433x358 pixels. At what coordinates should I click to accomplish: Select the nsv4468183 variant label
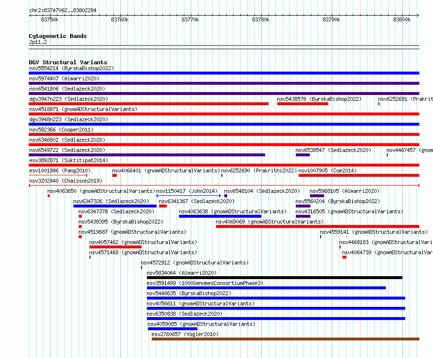386,242
